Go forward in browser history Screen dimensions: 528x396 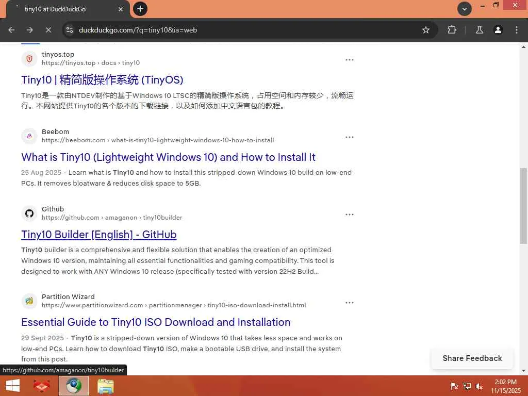(30, 30)
